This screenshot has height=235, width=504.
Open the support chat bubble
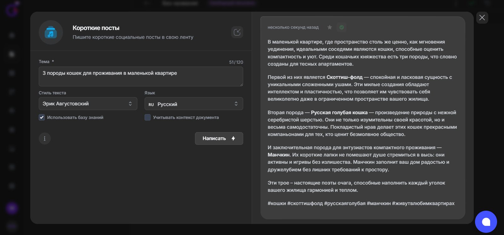click(x=486, y=222)
